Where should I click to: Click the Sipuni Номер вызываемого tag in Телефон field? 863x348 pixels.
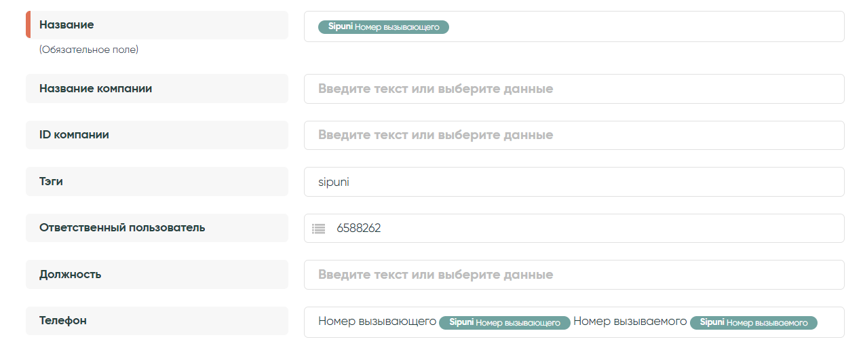[753, 322]
